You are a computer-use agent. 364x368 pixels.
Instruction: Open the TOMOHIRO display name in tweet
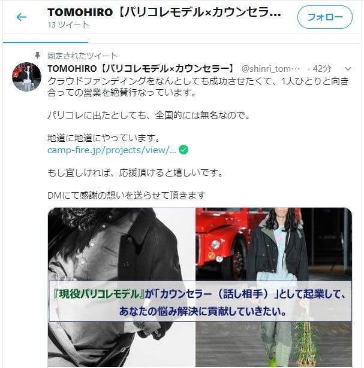click(x=142, y=69)
